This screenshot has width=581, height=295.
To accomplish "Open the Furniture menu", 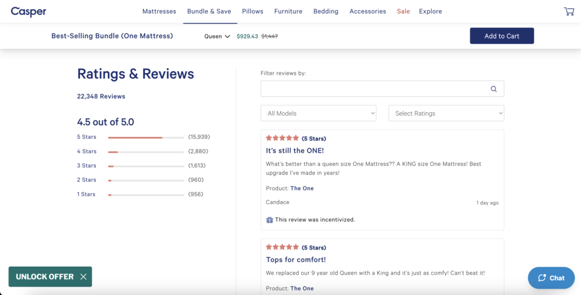I will point(288,11).
